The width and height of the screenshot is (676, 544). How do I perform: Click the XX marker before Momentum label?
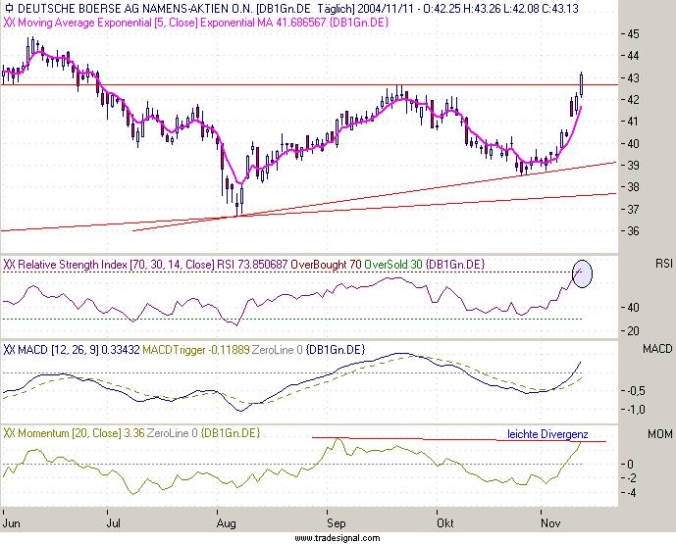[x=9, y=432]
